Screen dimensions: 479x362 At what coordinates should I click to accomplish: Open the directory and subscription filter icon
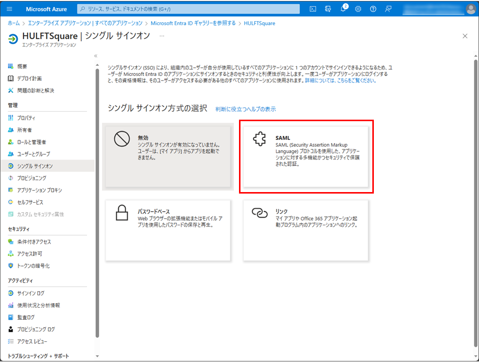(x=328, y=9)
